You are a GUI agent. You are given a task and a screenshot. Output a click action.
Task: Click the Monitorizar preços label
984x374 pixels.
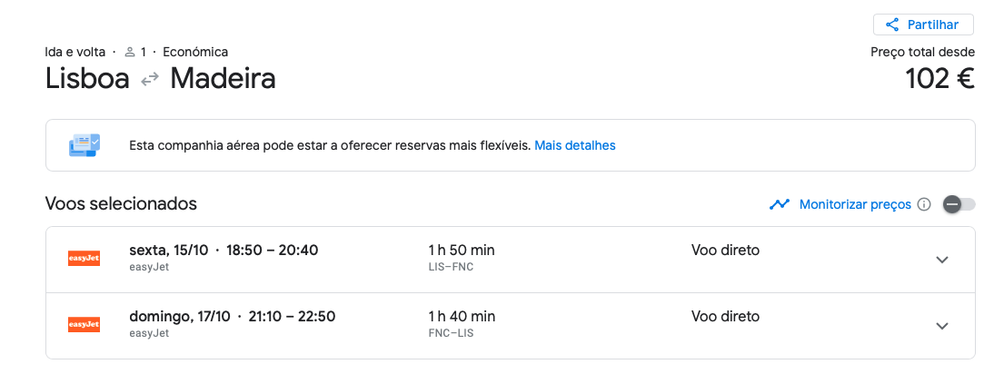tap(855, 204)
